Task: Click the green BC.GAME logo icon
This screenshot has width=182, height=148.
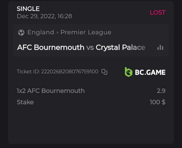Action: click(x=128, y=72)
